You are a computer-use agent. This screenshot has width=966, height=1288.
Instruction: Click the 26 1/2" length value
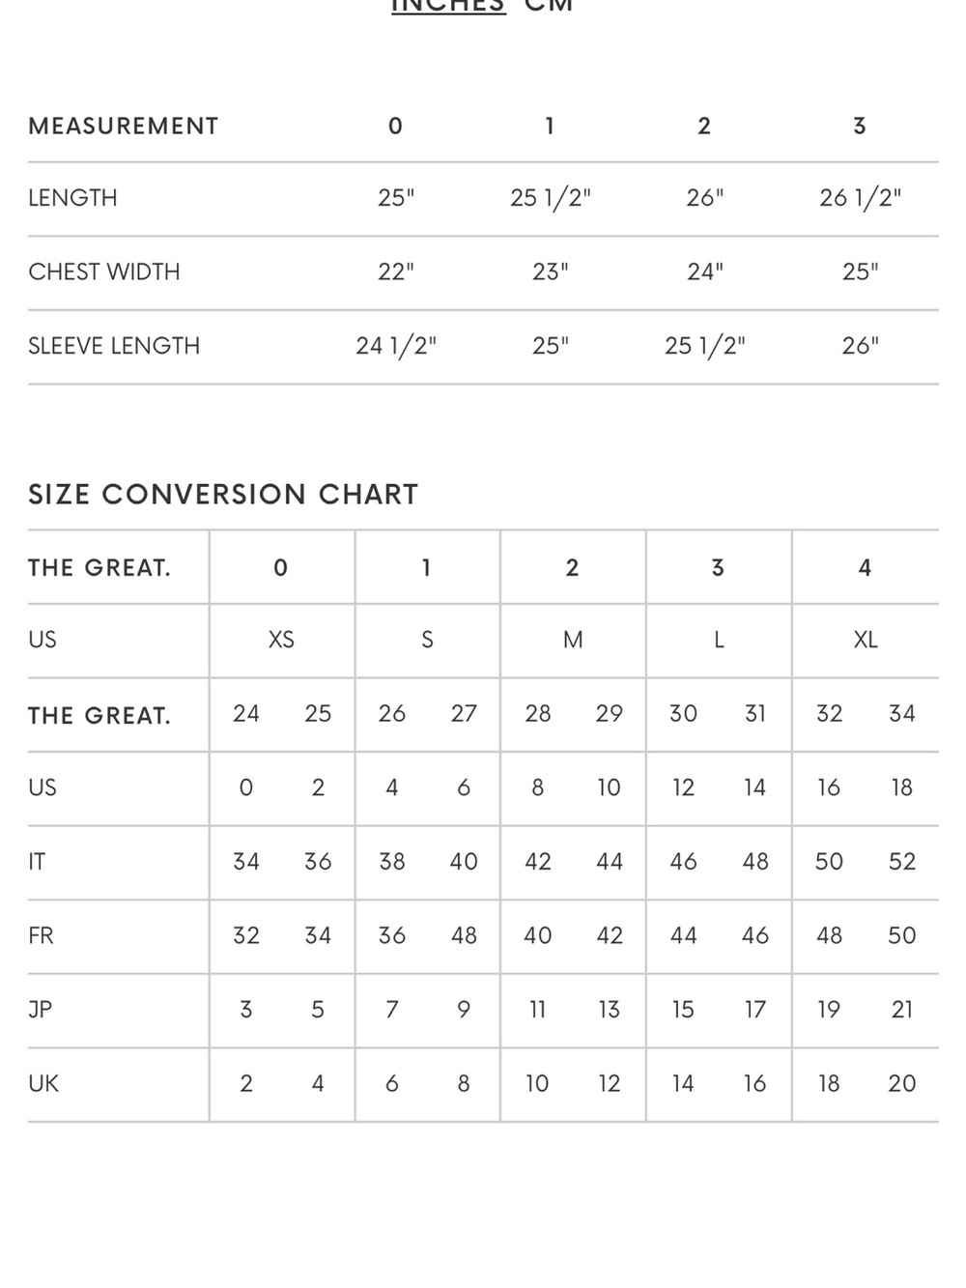[x=860, y=198]
